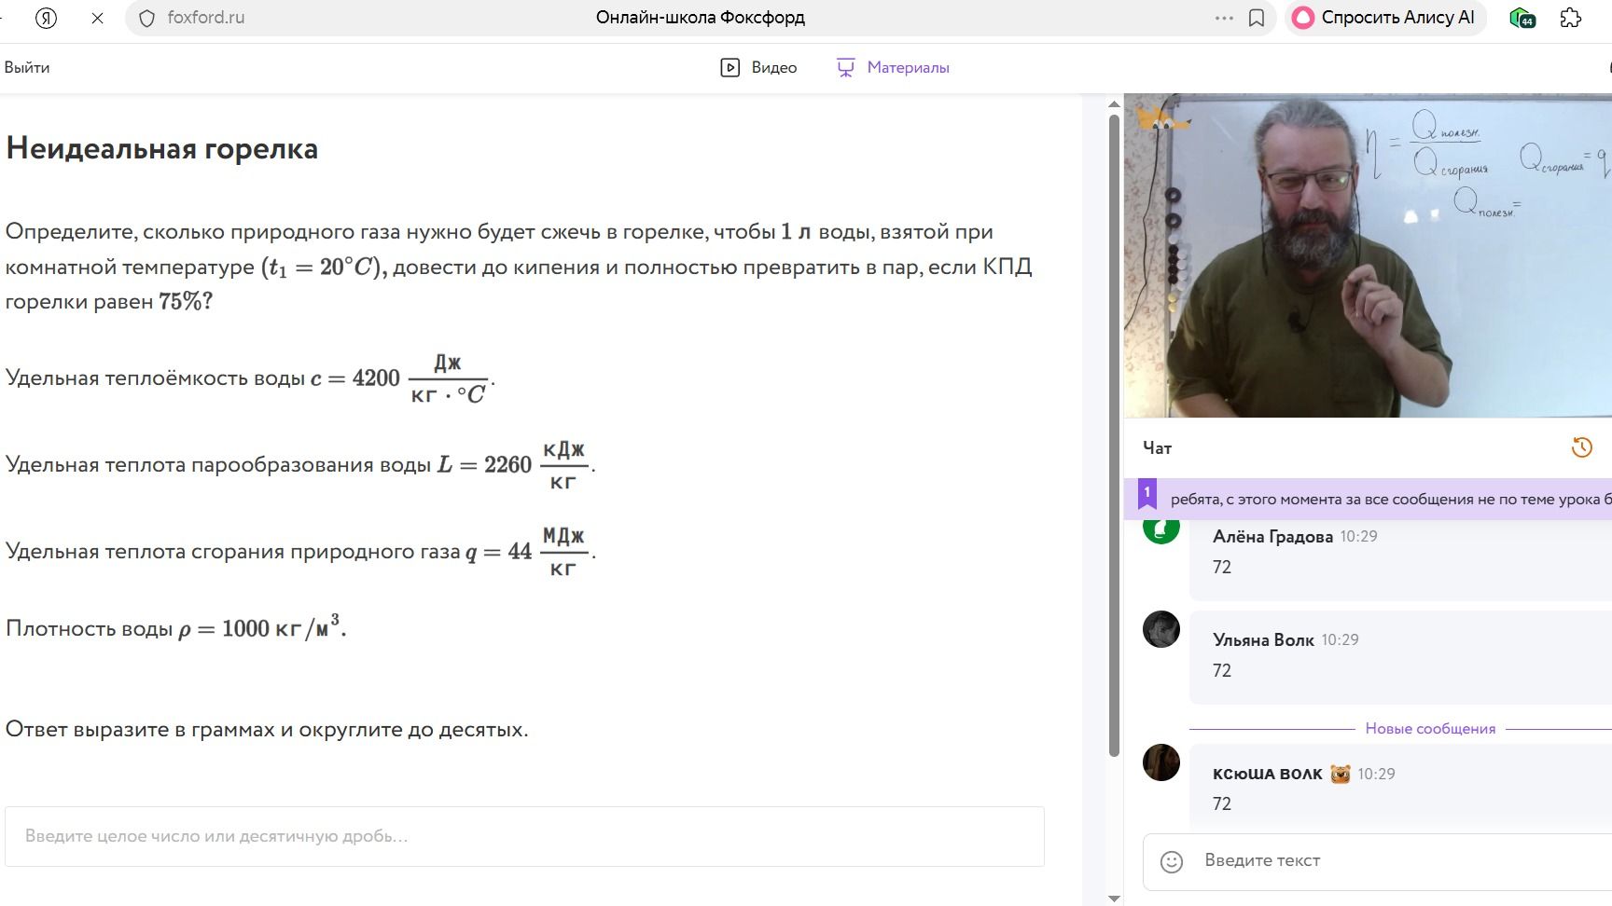Click КСЮША ВОЛК's avatar
The width and height of the screenshot is (1612, 906).
pyautogui.click(x=1161, y=762)
